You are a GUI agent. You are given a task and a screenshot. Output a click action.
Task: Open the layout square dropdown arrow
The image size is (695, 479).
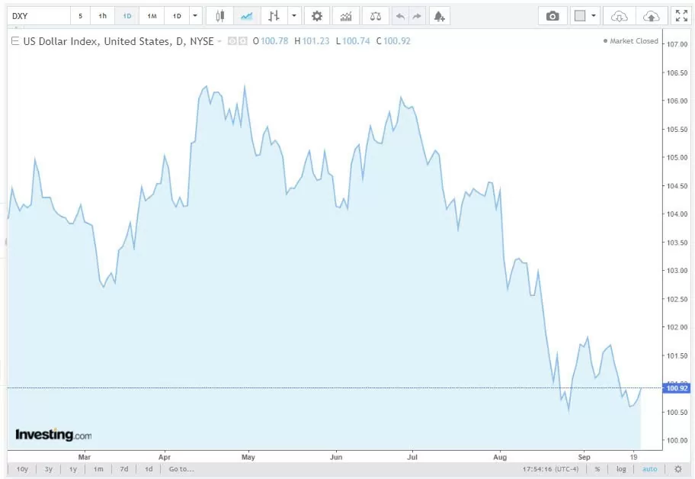pos(594,16)
